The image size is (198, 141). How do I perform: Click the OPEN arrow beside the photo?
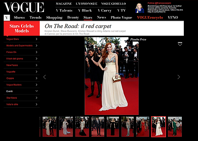(180, 44)
